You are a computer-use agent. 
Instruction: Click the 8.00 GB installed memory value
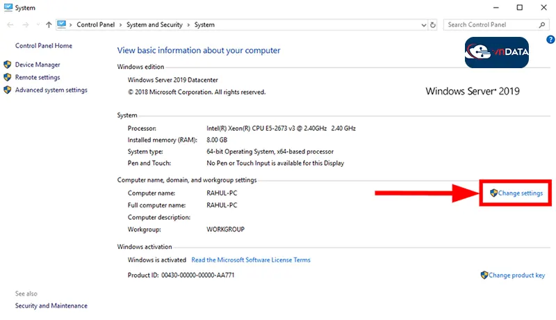pyautogui.click(x=217, y=140)
